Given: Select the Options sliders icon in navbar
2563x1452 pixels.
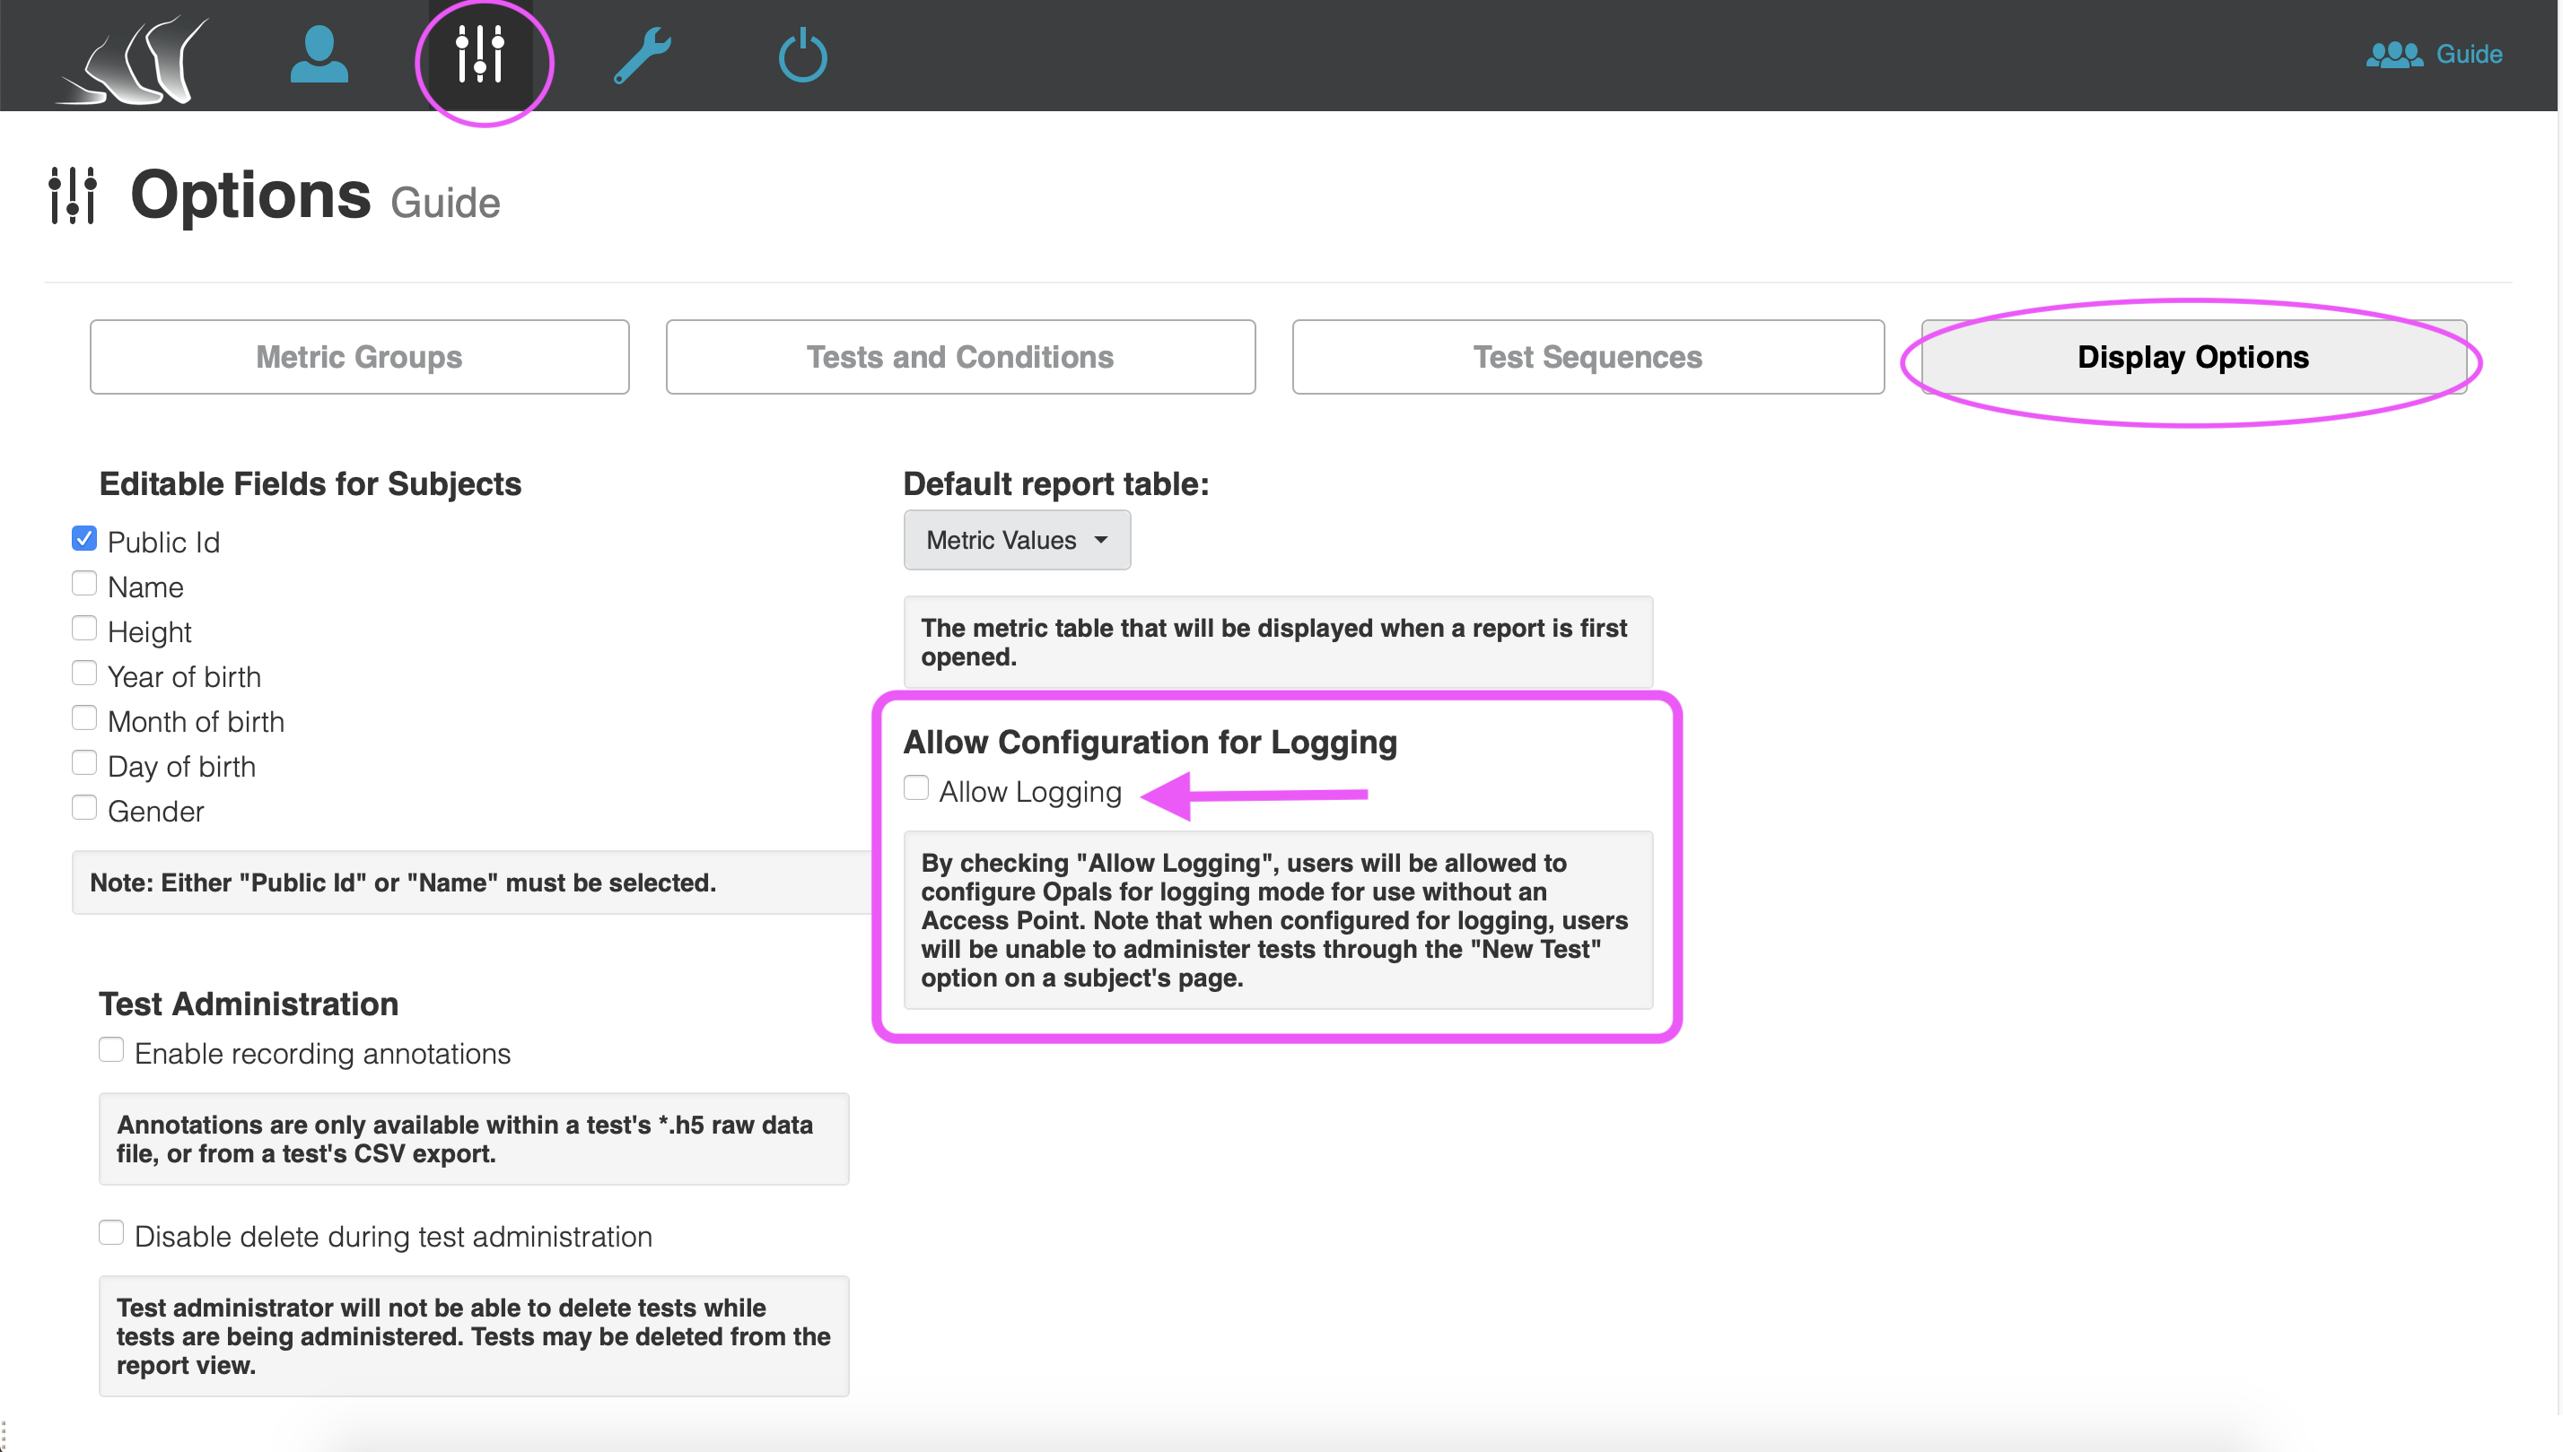Looking at the screenshot, I should coord(480,55).
